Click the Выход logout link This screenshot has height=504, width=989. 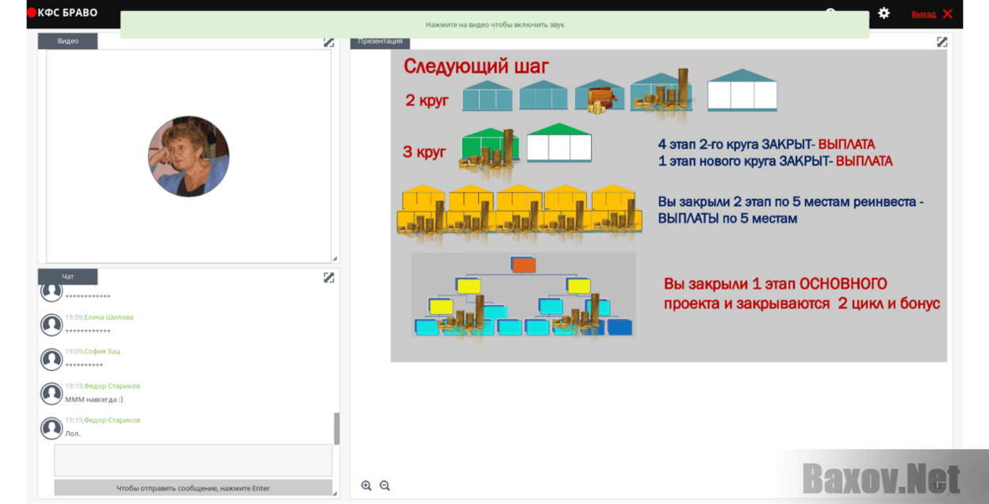pos(923,14)
